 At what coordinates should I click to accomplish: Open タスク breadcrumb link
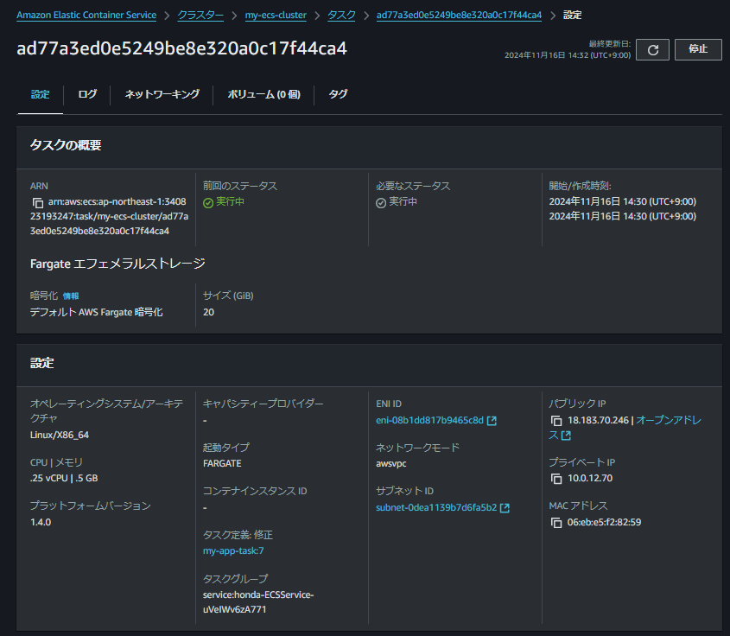(x=341, y=15)
